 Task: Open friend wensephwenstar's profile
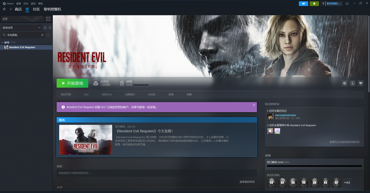point(285,115)
